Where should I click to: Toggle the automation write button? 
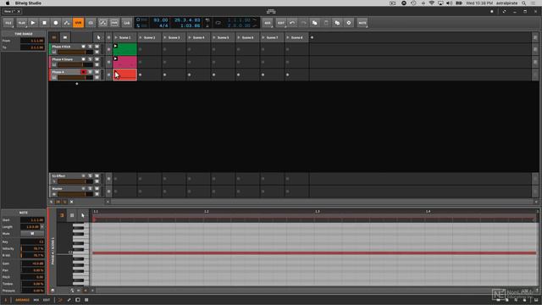pos(67,23)
